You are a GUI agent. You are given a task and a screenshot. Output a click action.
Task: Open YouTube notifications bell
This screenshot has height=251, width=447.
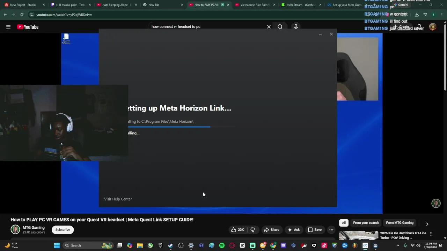click(x=419, y=27)
